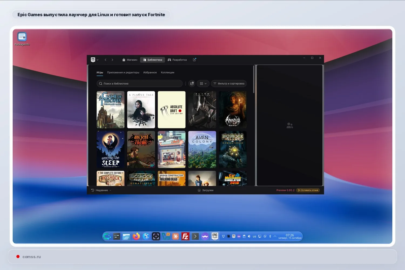Expand the grid view mode dropdown
This screenshot has height=270, width=405.
coord(203,84)
